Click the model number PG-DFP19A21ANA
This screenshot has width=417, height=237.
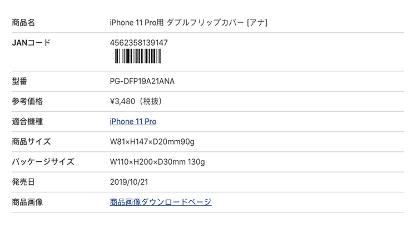pyautogui.click(x=142, y=81)
